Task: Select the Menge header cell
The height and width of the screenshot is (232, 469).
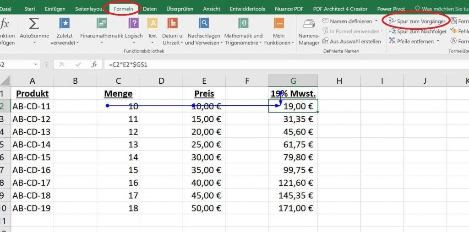Action: coord(119,93)
